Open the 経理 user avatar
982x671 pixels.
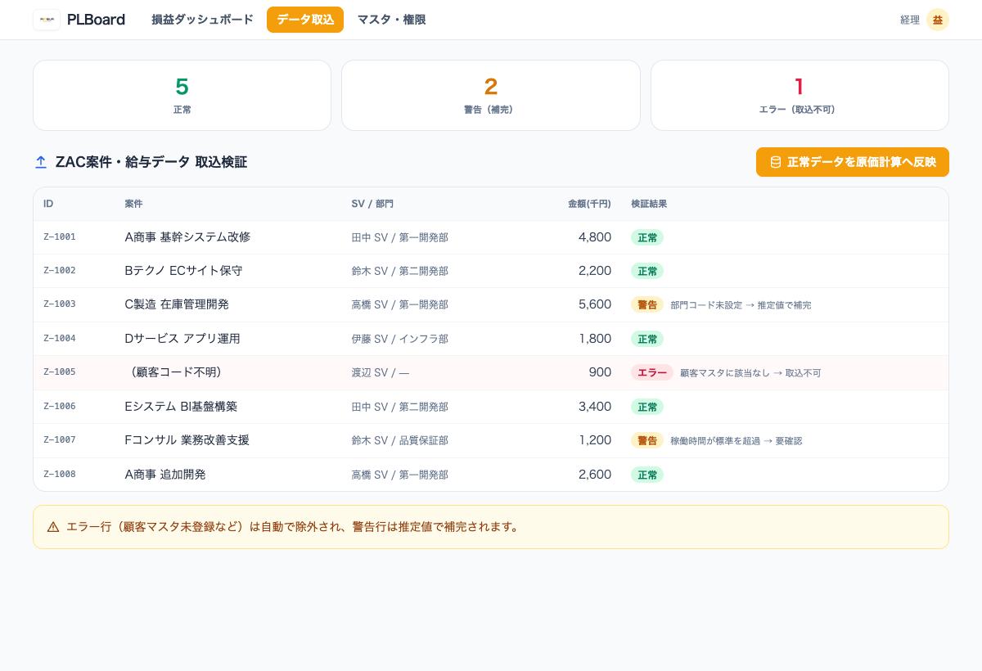click(x=938, y=20)
